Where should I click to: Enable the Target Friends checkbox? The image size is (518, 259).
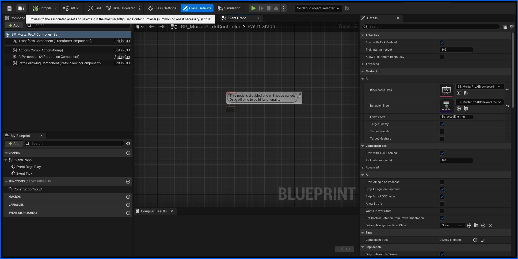coord(442,132)
